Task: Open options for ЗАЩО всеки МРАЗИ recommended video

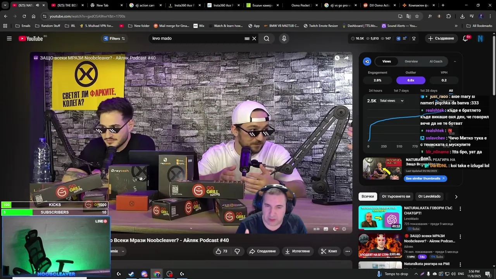Action: click(x=460, y=236)
